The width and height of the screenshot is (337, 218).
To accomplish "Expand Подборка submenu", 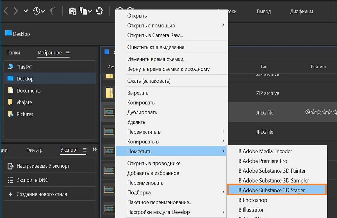I will pyautogui.click(x=171, y=192).
